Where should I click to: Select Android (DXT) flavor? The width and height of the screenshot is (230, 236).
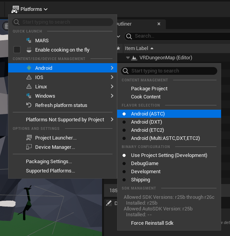tap(169, 122)
